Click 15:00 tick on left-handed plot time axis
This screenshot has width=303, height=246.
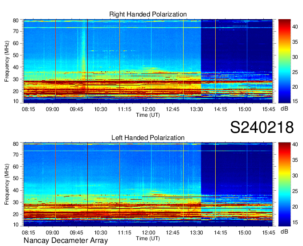[245, 232]
